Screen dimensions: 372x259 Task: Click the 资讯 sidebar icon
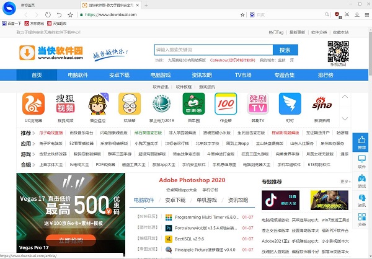(361, 200)
